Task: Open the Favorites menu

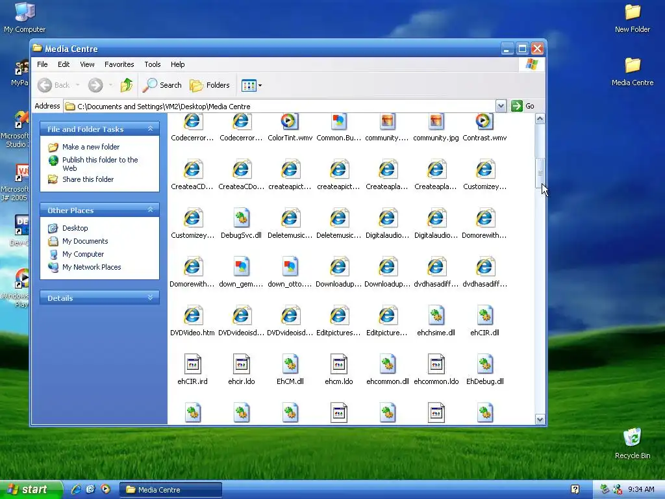Action: point(119,64)
